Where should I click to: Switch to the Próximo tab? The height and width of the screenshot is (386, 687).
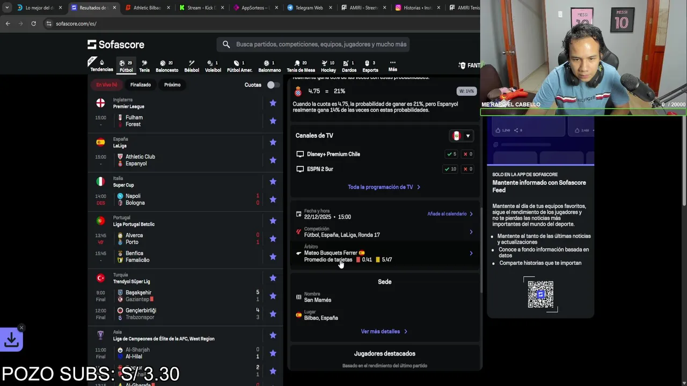click(x=172, y=85)
